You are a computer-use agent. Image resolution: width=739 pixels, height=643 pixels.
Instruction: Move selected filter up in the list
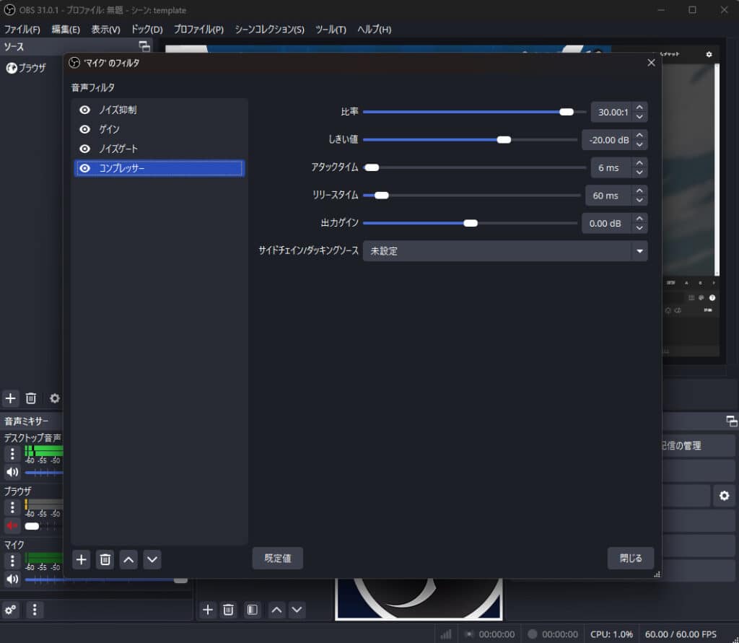click(128, 559)
